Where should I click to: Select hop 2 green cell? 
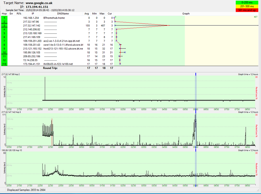pyautogui.click(x=4, y=22)
